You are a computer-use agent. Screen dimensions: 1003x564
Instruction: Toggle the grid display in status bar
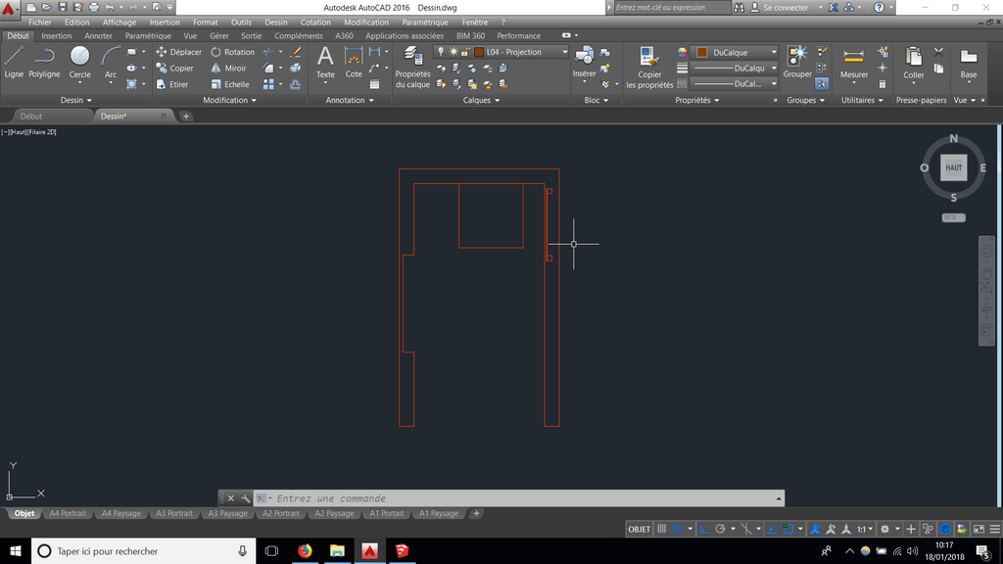[661, 529]
